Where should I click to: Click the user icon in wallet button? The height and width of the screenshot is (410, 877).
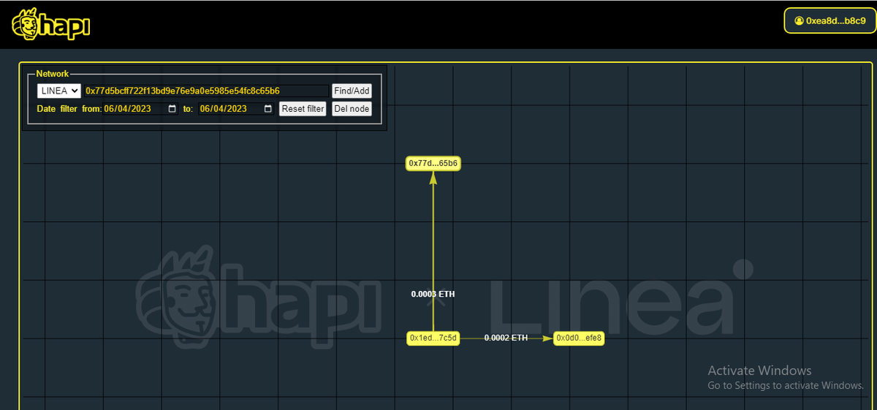[799, 20]
